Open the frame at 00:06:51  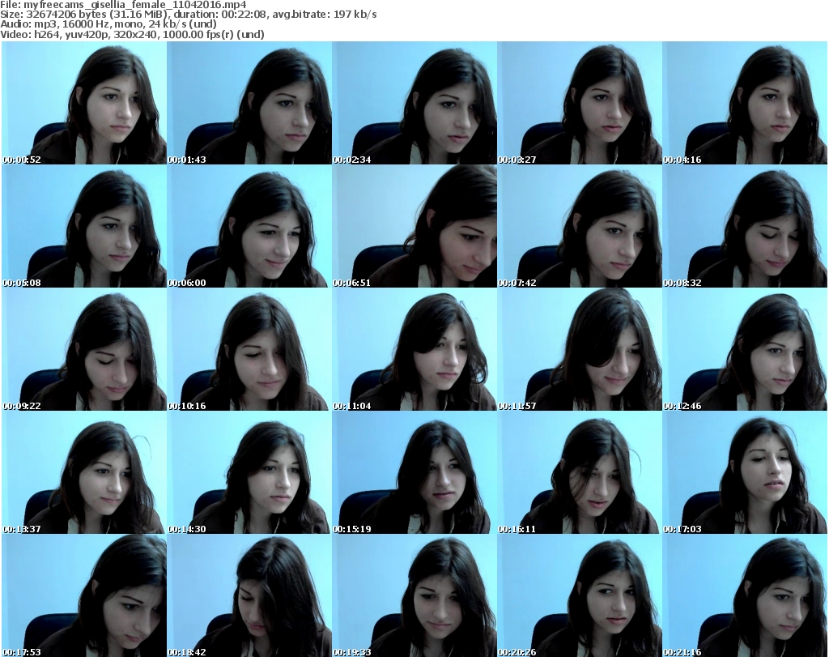coord(414,226)
